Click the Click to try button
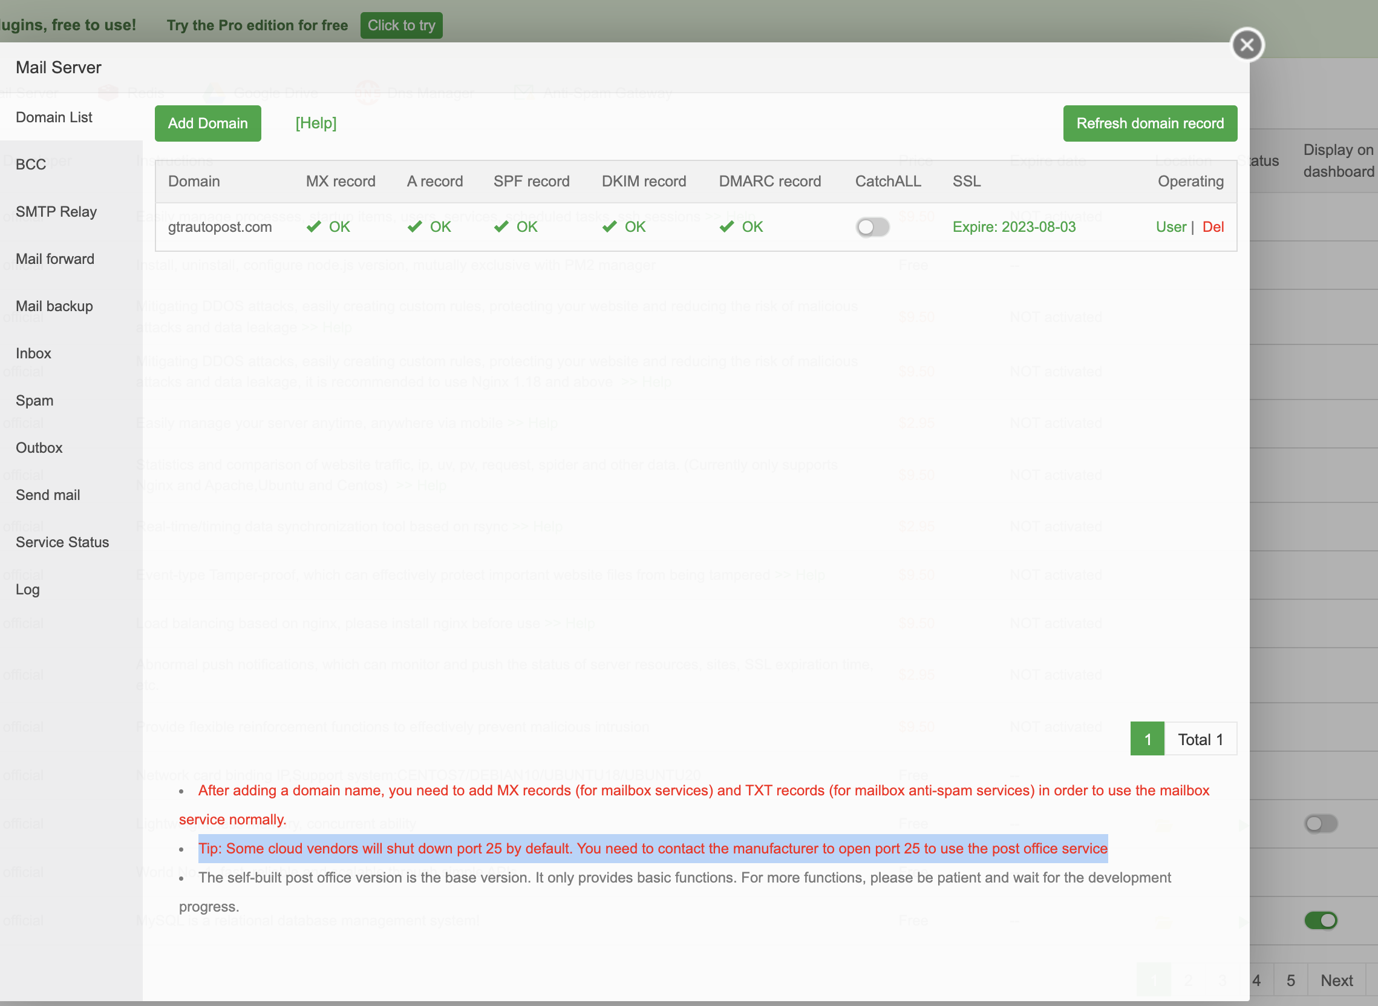The image size is (1378, 1006). [401, 25]
